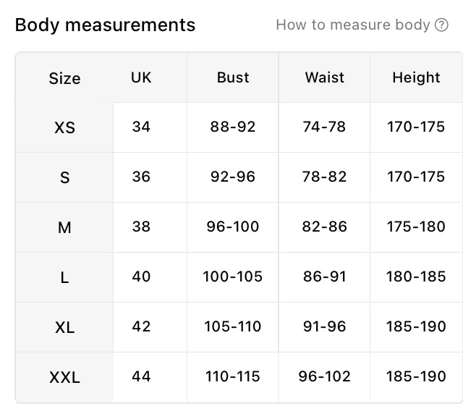Click the Bust column header
Viewport: 463px width, 406px height.
(233, 77)
